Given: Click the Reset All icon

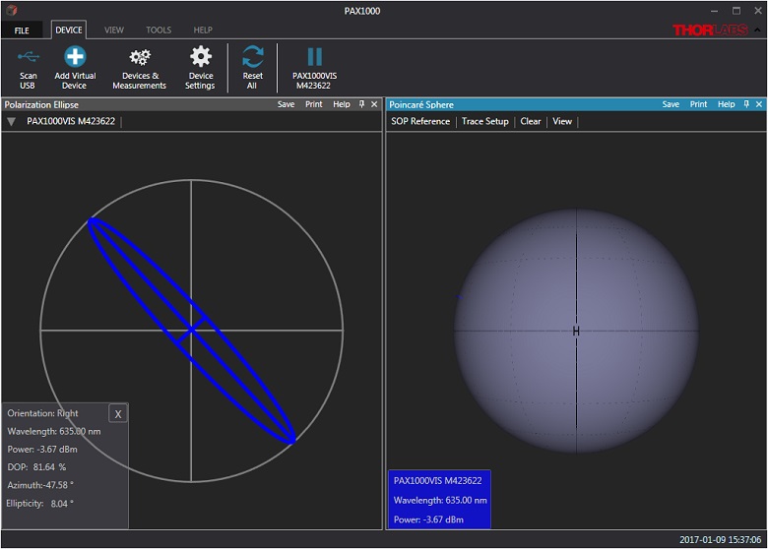Looking at the screenshot, I should pyautogui.click(x=252, y=58).
